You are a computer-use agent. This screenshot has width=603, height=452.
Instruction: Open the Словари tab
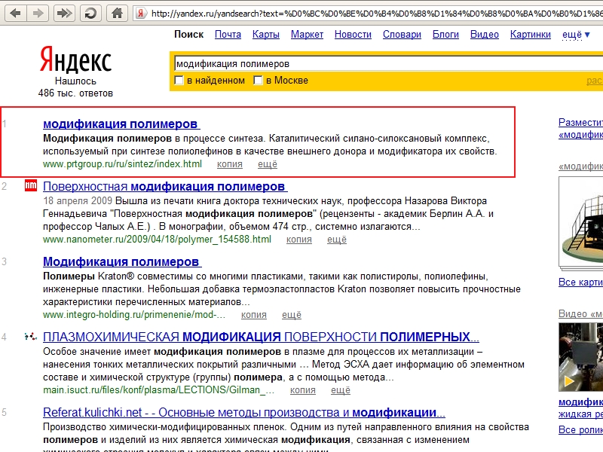(402, 34)
